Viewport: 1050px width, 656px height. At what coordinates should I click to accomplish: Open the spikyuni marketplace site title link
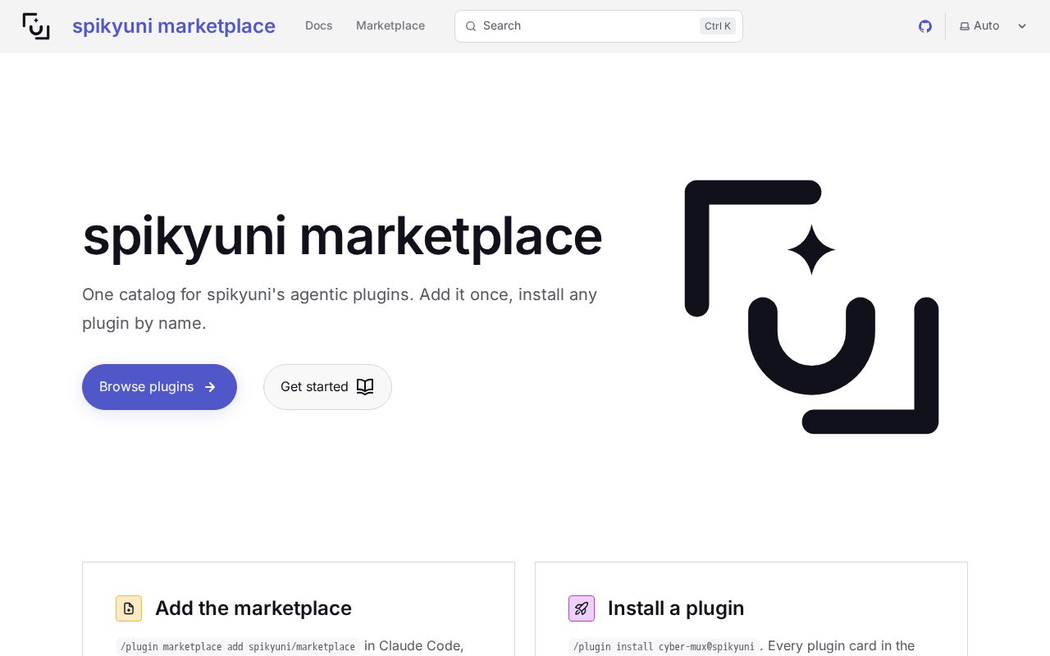coord(174,26)
